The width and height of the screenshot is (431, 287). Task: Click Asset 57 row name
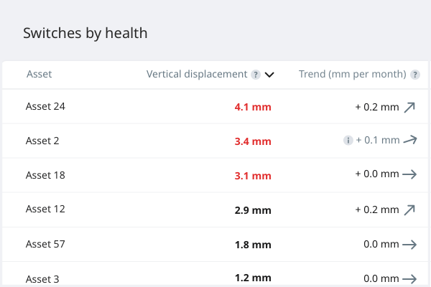45,244
